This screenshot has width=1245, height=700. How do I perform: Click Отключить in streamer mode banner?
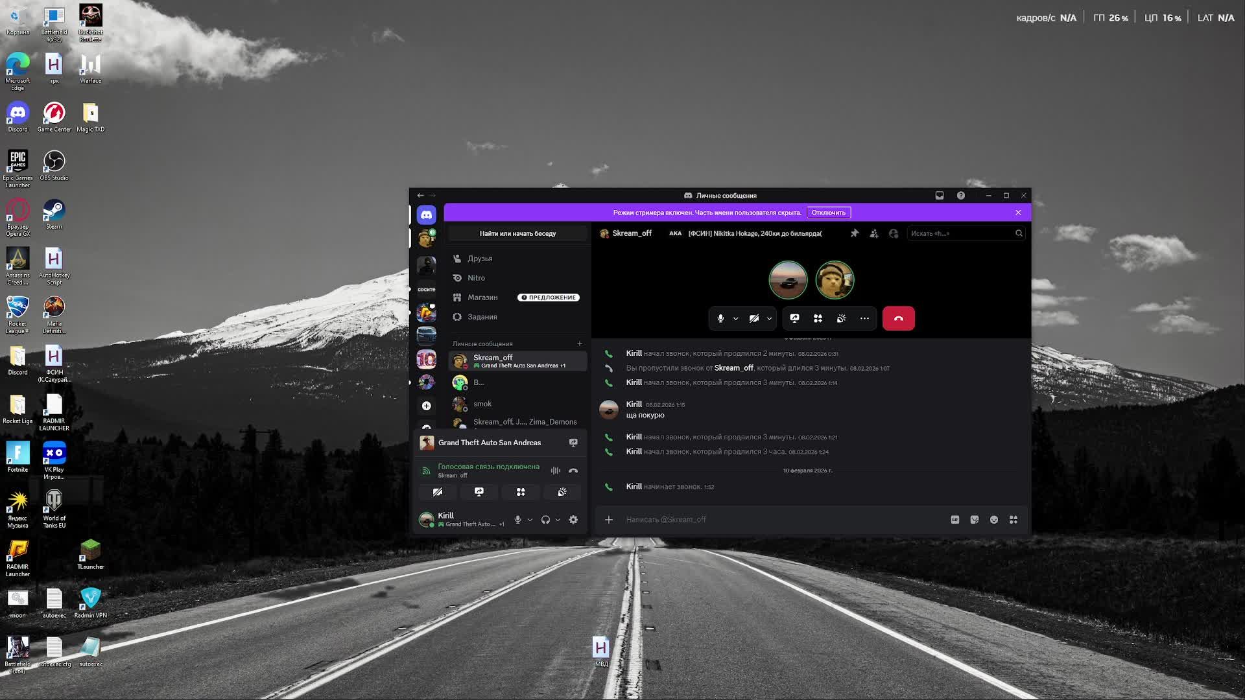pos(829,212)
